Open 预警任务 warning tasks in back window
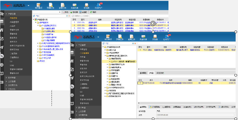 (x=51, y=6)
